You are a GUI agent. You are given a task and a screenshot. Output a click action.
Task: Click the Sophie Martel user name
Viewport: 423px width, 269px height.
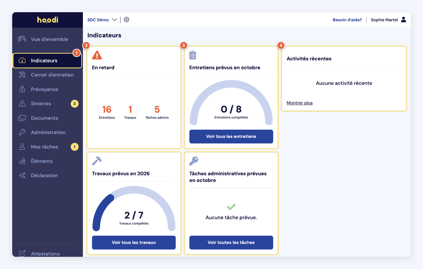pyautogui.click(x=384, y=20)
